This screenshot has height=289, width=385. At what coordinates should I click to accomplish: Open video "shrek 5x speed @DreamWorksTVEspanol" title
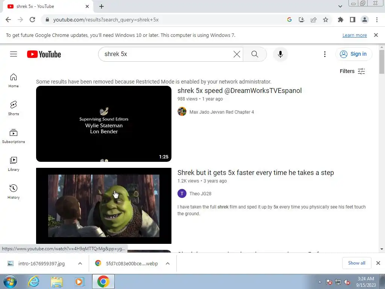(x=239, y=91)
